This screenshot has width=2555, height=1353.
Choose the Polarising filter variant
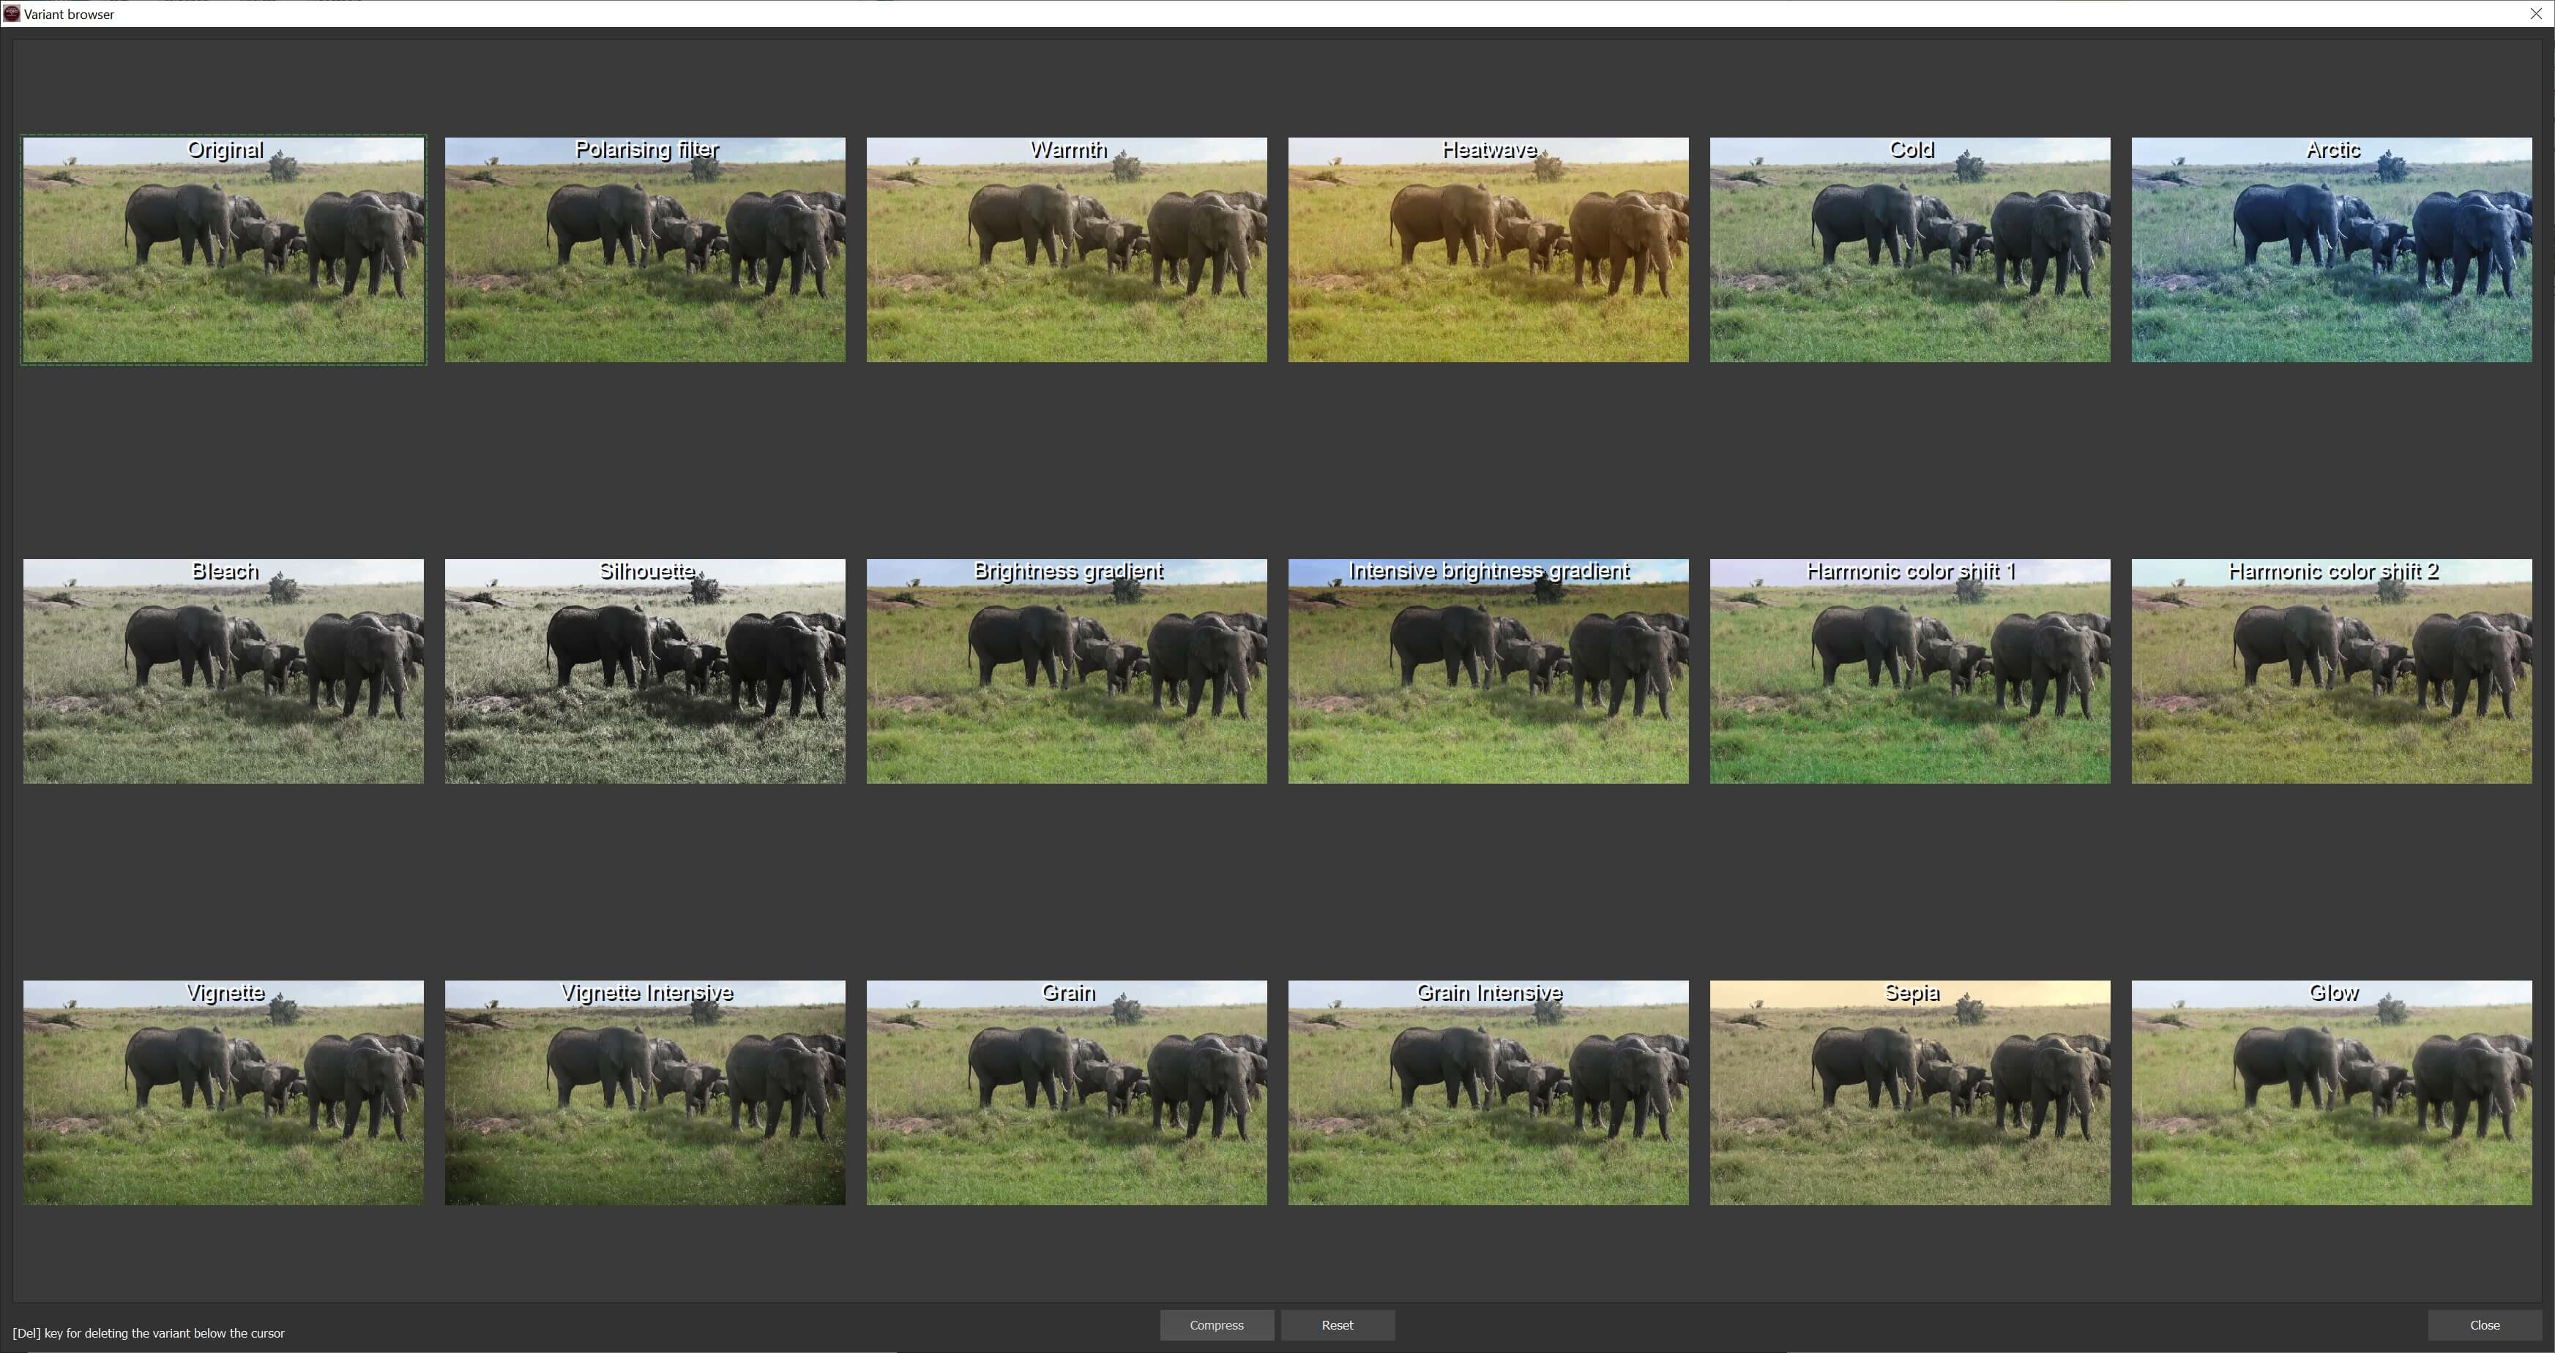645,250
